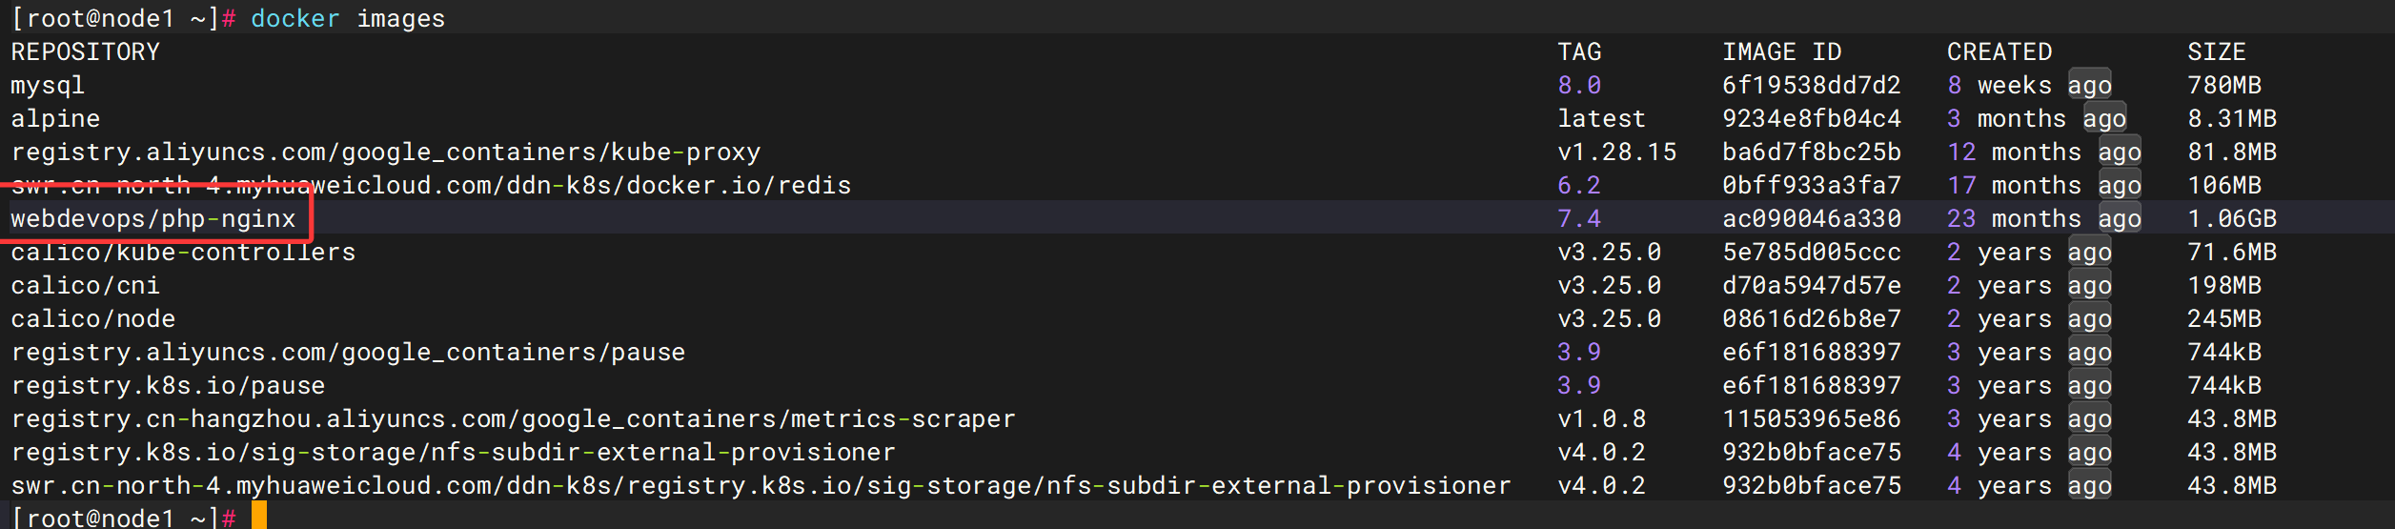This screenshot has width=2395, height=529.
Task: Click the calico/node repository name
Action: tap(93, 319)
